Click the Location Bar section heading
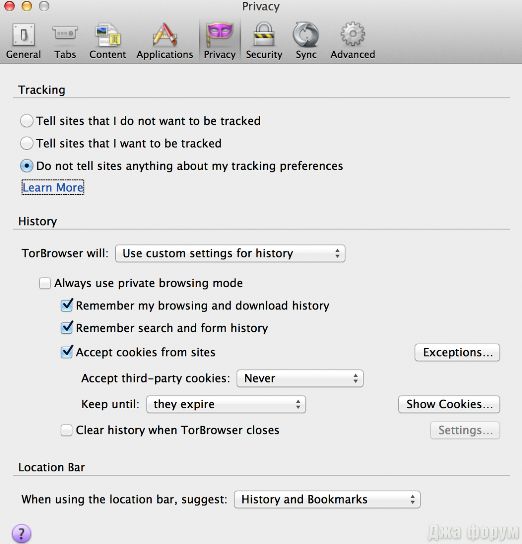Viewport: 522px width, 544px height. 51,467
